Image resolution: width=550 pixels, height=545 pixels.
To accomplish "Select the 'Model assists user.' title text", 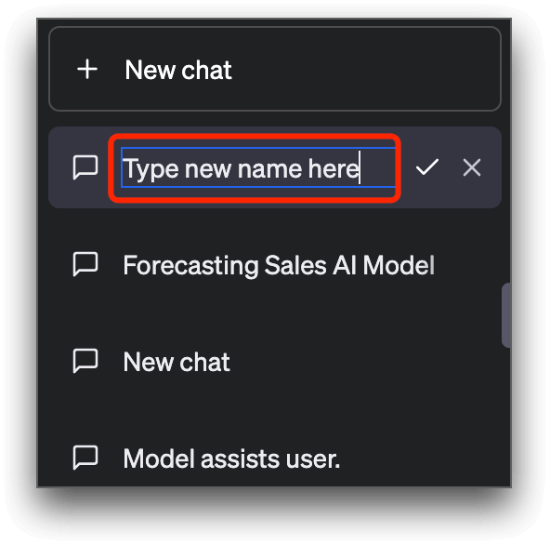I will 231,459.
